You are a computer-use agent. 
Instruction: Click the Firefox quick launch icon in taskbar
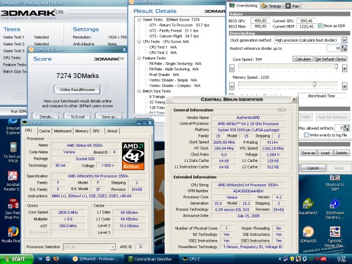coord(56,259)
